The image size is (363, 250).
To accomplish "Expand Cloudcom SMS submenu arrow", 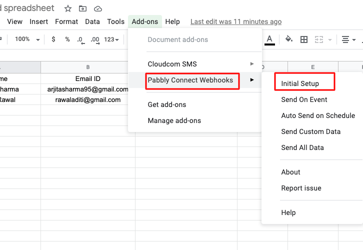I will click(252, 63).
